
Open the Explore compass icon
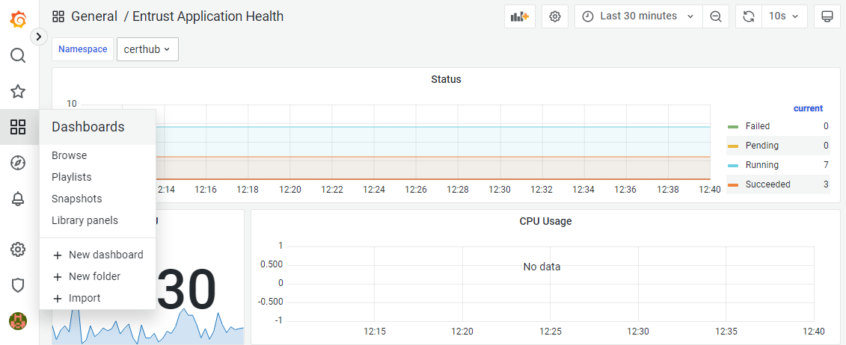point(18,163)
